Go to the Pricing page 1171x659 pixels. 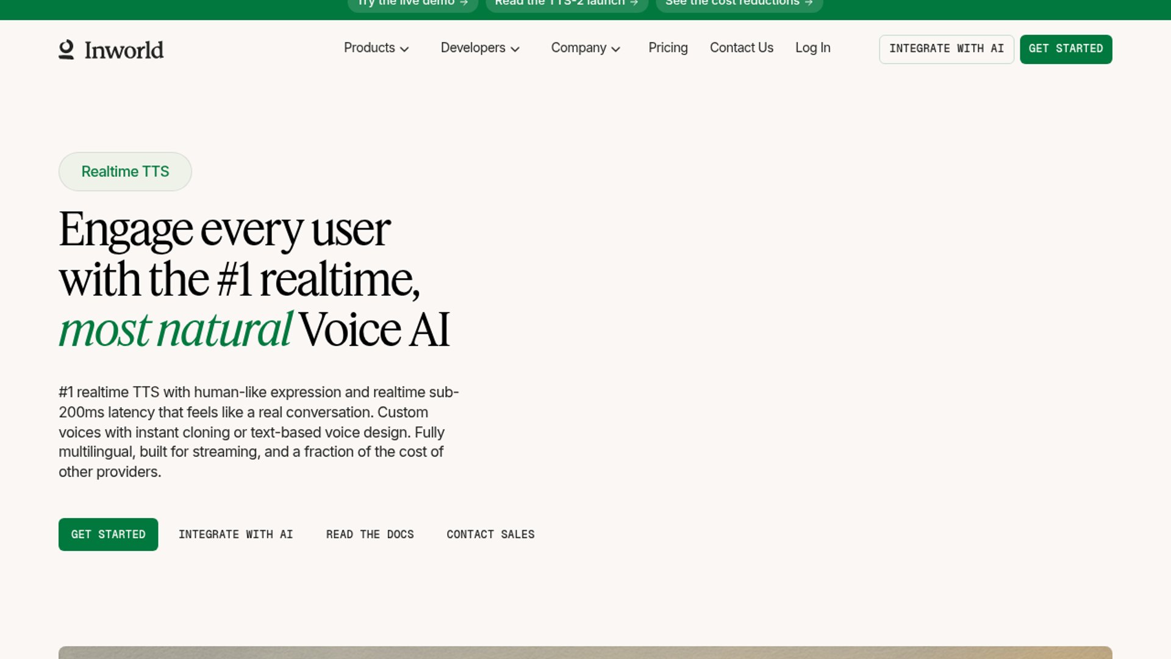click(x=668, y=48)
